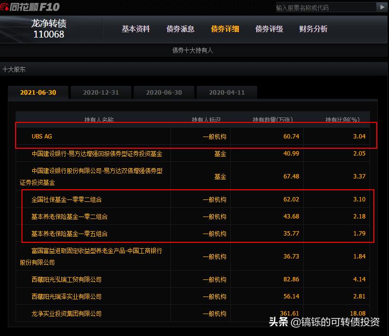Select 中国建设银行-易方达增强回报债券型证券投资基金 row name
The image size is (389, 336).
(x=97, y=154)
